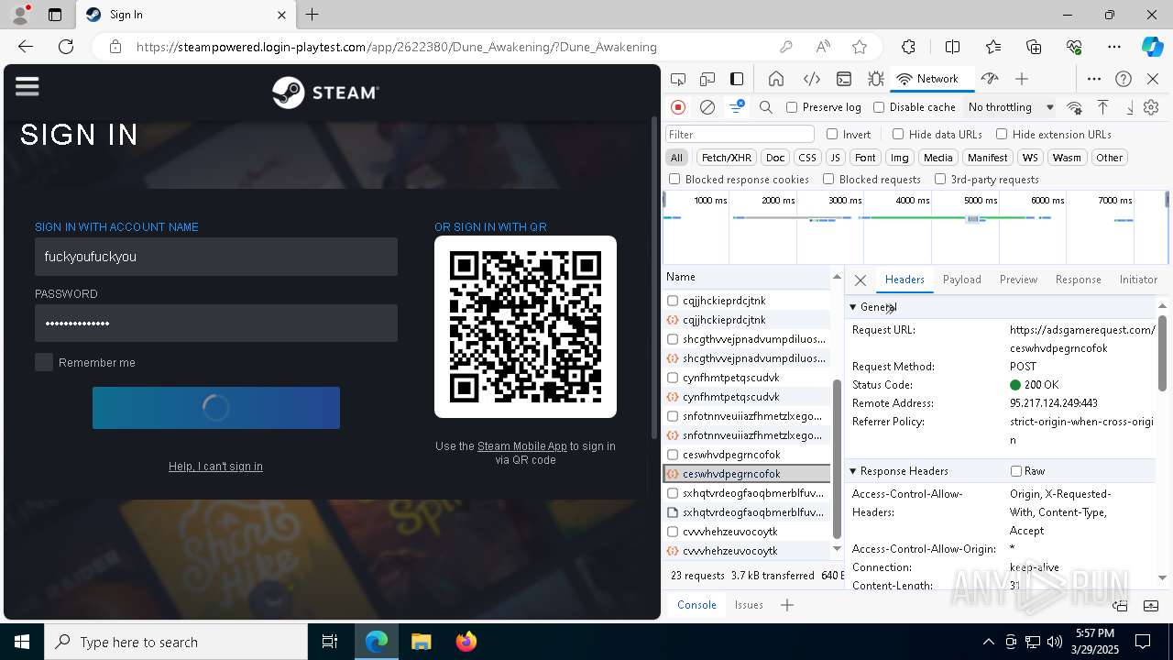Open File Explorer from taskbar
The width and height of the screenshot is (1173, 660).
pos(422,642)
